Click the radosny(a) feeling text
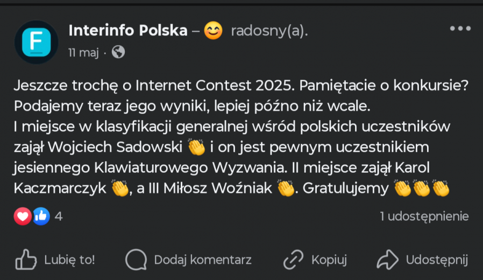 coord(269,31)
